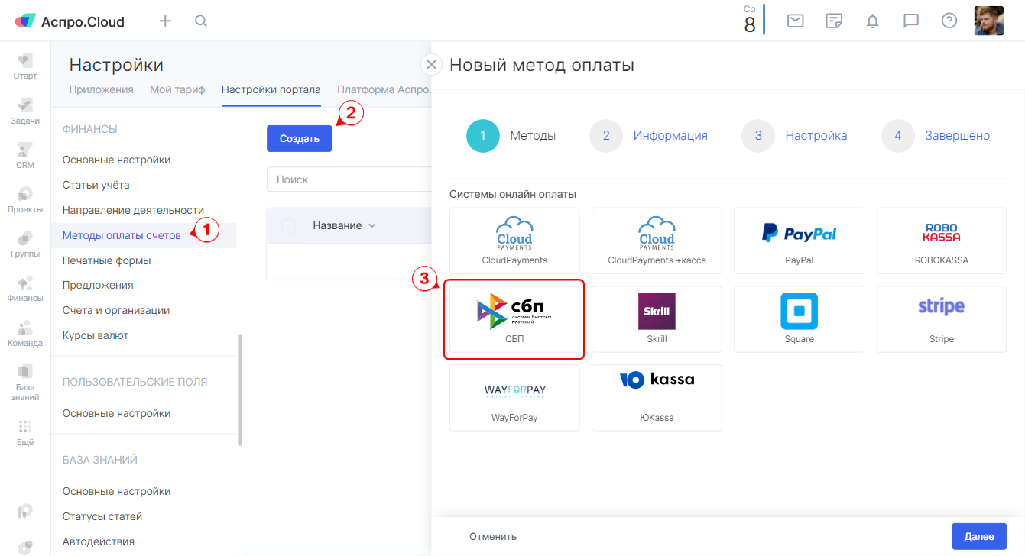Open the notes icon in header
1025x556 pixels.
834,21
